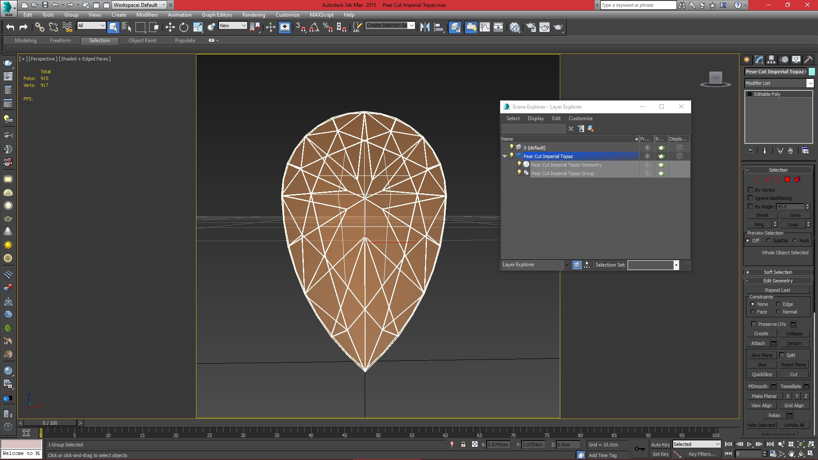Open the Utilities command panel hammer icon
The width and height of the screenshot is (818, 460).
click(x=808, y=60)
